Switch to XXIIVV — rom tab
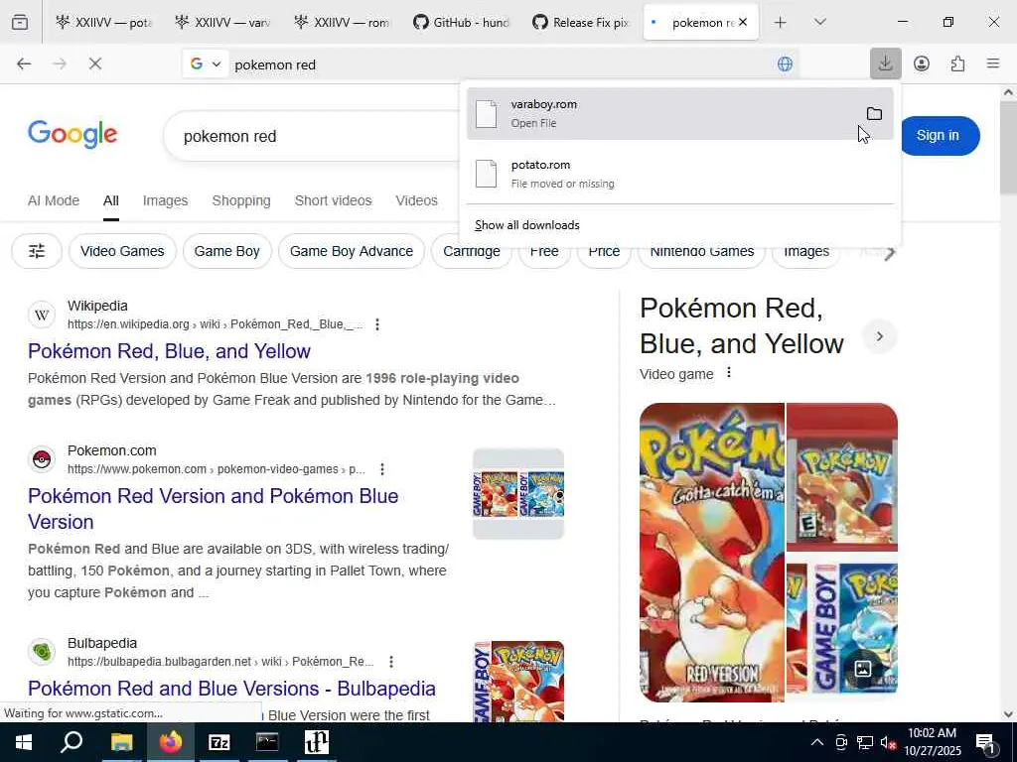The width and height of the screenshot is (1017, 762). pos(343,22)
